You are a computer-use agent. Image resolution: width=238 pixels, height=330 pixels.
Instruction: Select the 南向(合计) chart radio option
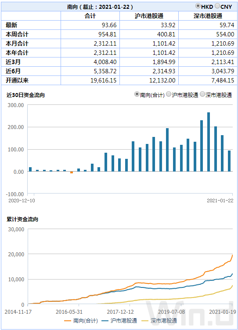point(137,94)
